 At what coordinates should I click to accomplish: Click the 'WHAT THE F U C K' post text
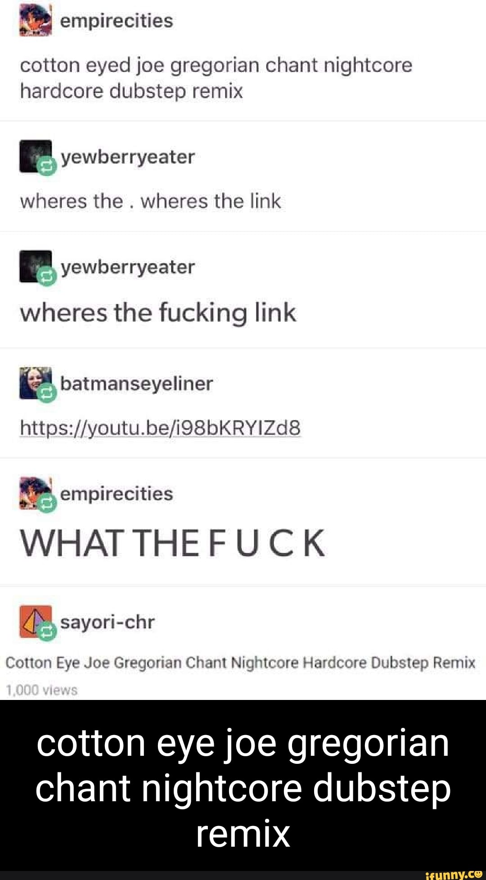pos(172,543)
